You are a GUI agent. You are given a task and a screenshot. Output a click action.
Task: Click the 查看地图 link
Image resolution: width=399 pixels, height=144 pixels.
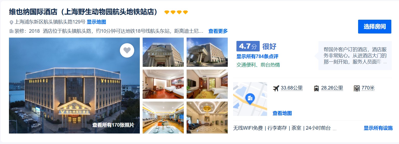point(282,113)
